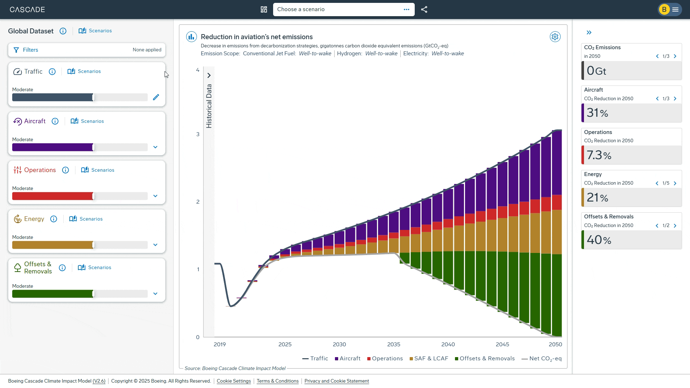Click the share icon in the top bar
690x388 pixels.
tap(424, 9)
